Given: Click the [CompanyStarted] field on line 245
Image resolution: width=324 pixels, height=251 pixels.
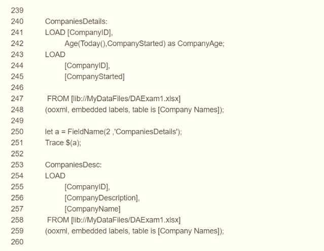Looking at the screenshot, I should [94, 76].
